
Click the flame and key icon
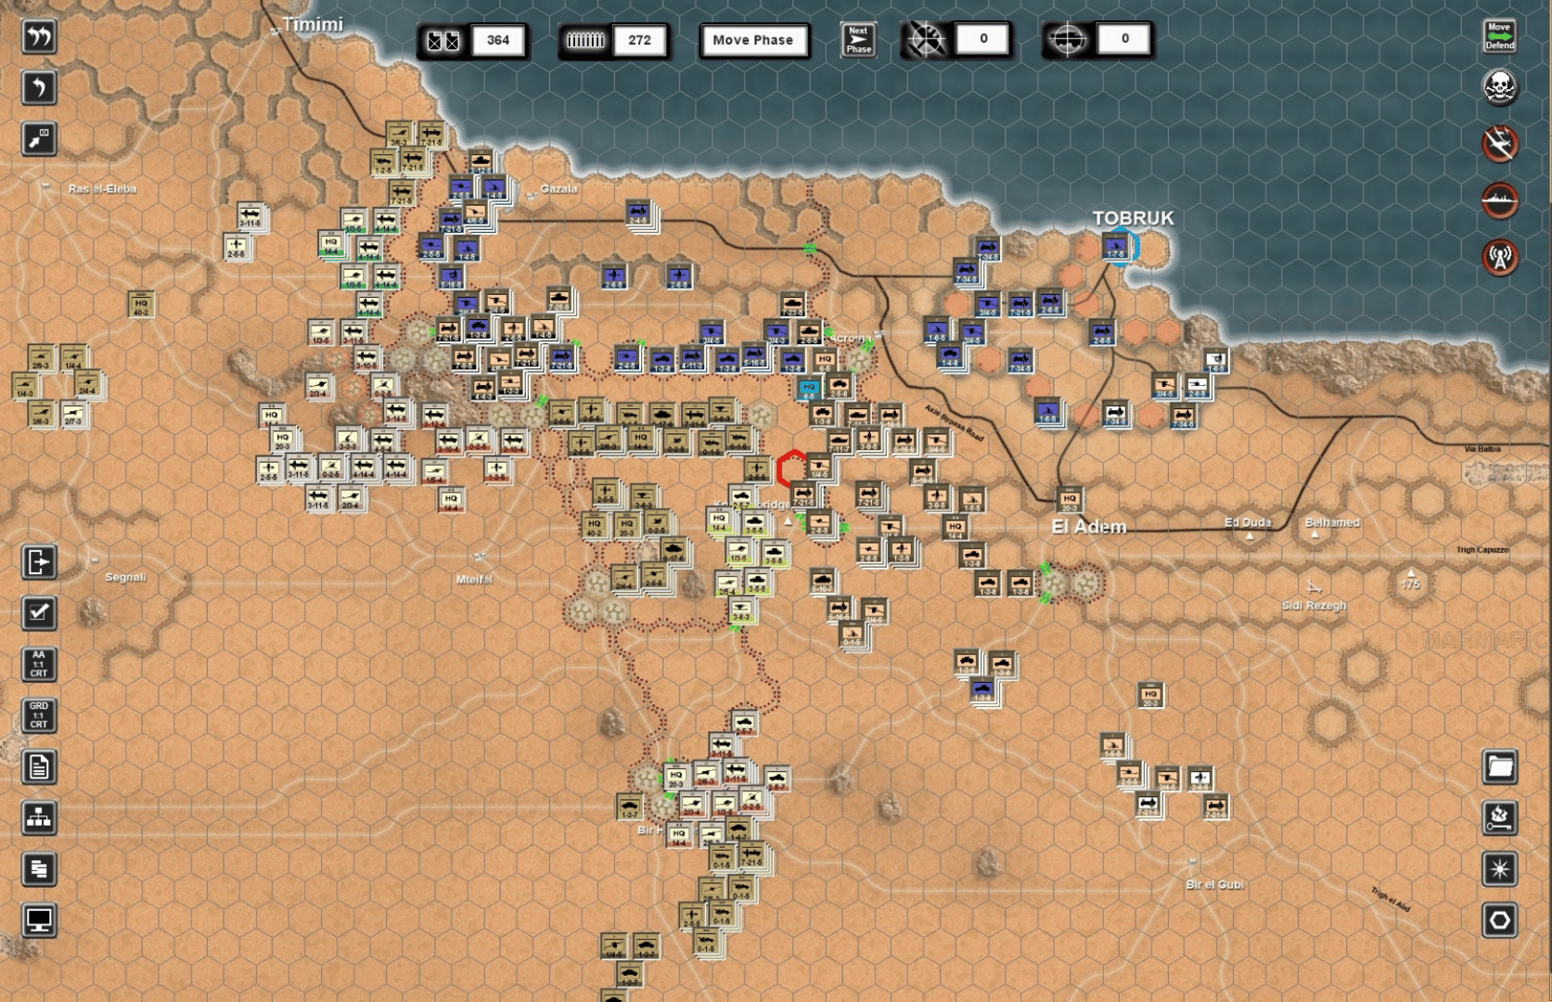tap(1499, 817)
